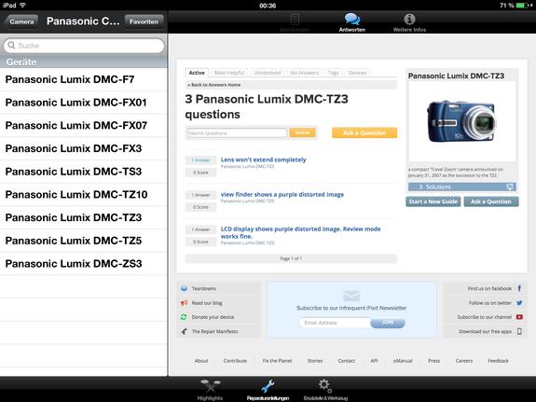
Task: Tap the Wi-Fi indicator in status bar
Action: [22, 6]
